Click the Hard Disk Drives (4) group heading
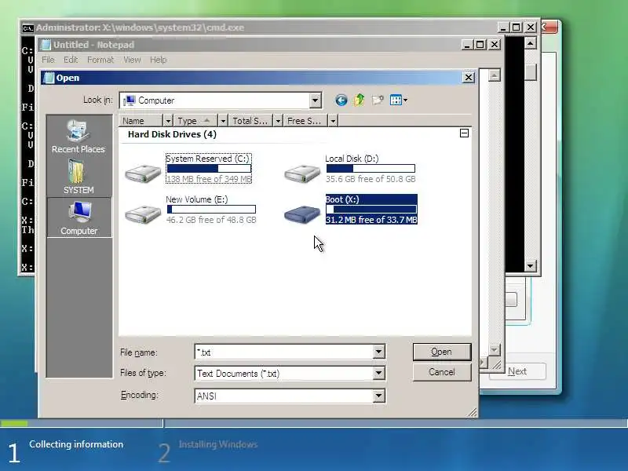 [x=172, y=134]
